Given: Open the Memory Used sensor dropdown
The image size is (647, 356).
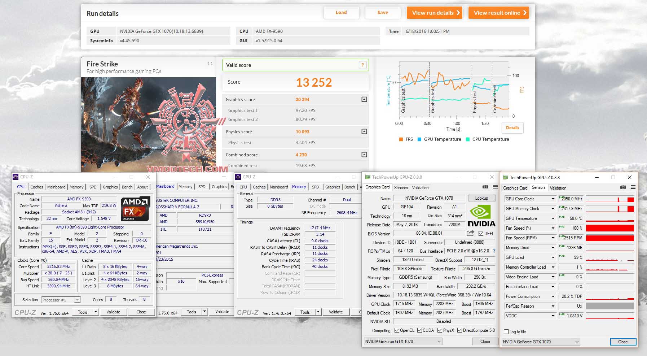Looking at the screenshot, I should click(x=553, y=248).
